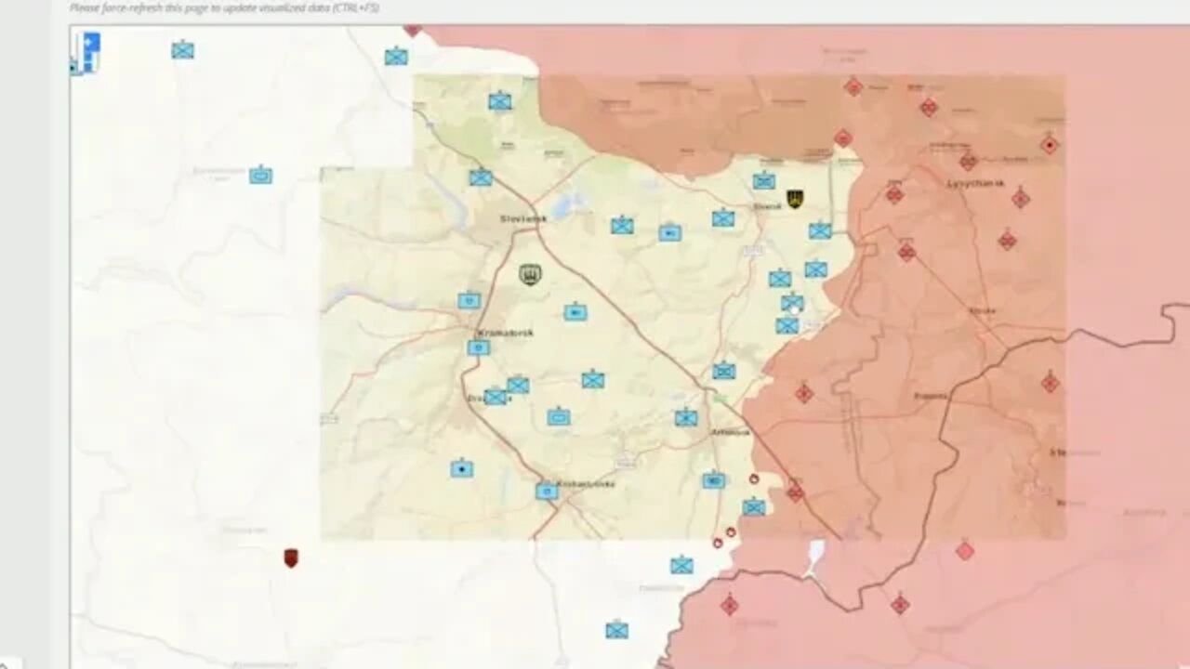
Task: Select blue unit marker far west of Sloviansk
Action: pos(260,175)
